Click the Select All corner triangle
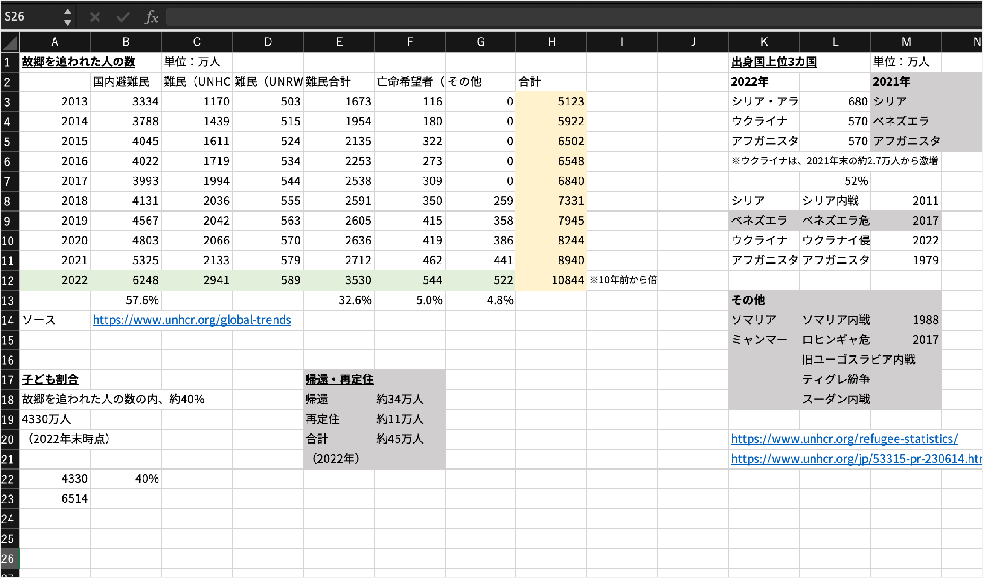Viewport: 983px width, 578px height. tap(10, 42)
